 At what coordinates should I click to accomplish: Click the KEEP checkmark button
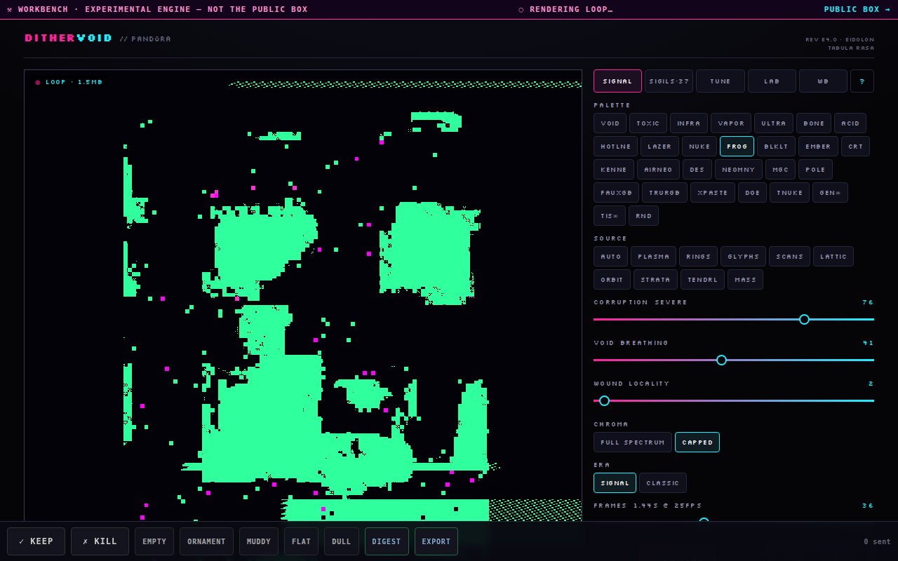[x=36, y=541]
